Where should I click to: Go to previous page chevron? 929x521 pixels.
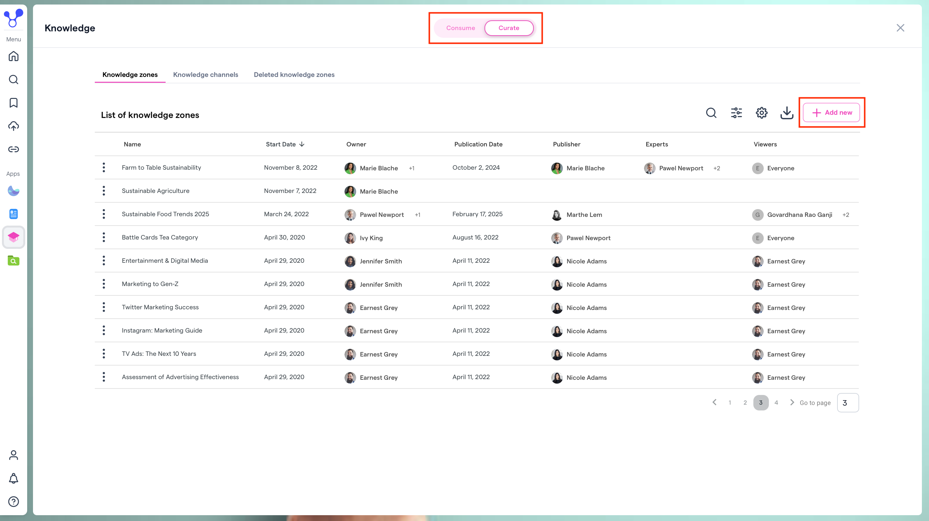(x=715, y=402)
